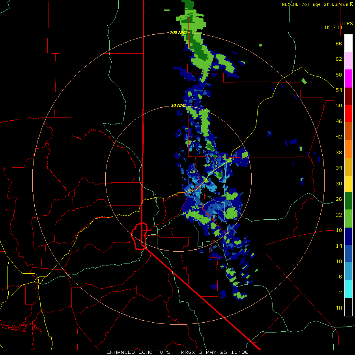Click the 100 NMI range ring label
355x355 pixels.
tap(178, 32)
